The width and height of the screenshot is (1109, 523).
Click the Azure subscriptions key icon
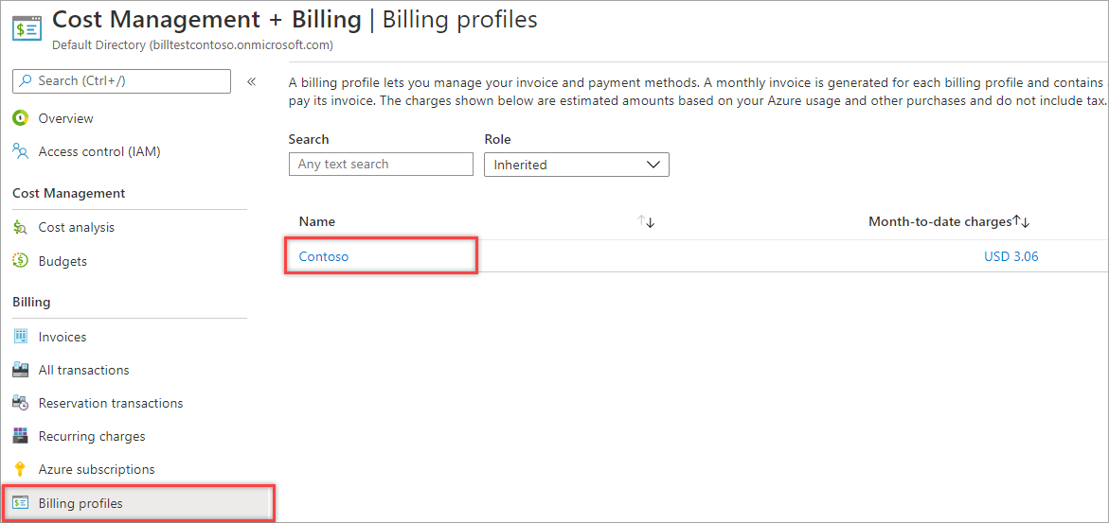click(20, 469)
